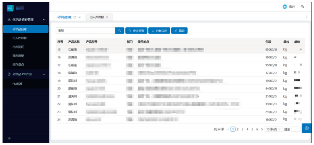The height and width of the screenshot is (145, 314).
Task: Click the refresh icon on 化学品台账 tab
Action: click(75, 17)
